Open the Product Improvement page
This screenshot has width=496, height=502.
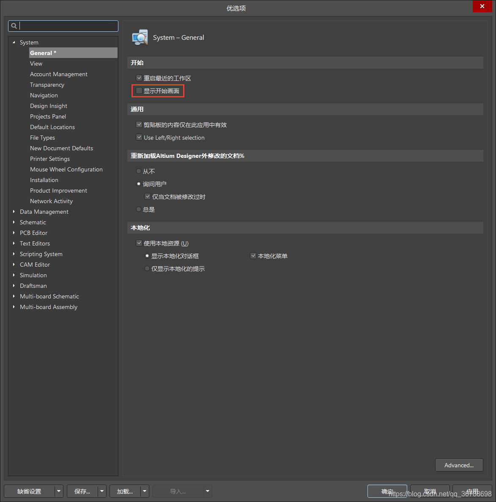58,190
